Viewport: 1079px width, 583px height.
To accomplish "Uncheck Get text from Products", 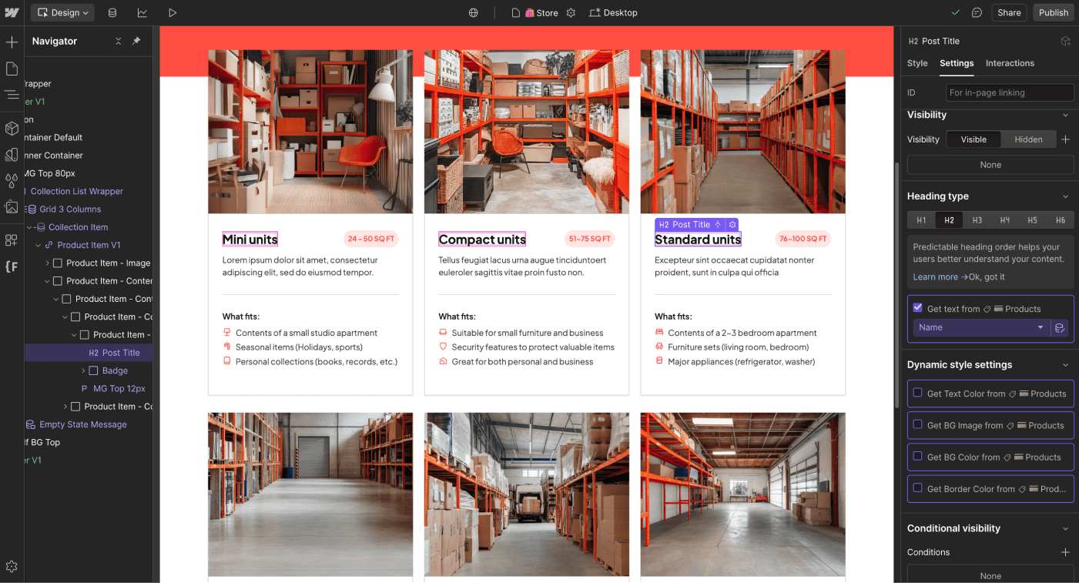I will [x=917, y=307].
